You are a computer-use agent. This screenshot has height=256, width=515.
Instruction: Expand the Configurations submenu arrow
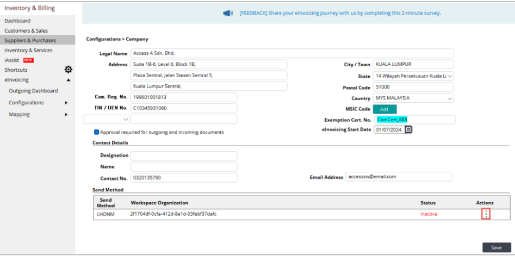[66, 103]
